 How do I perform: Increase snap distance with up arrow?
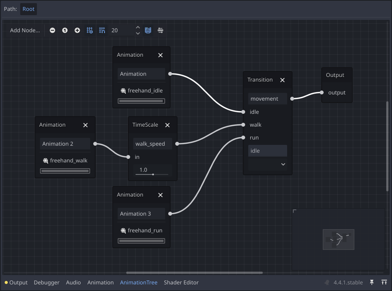138,27
